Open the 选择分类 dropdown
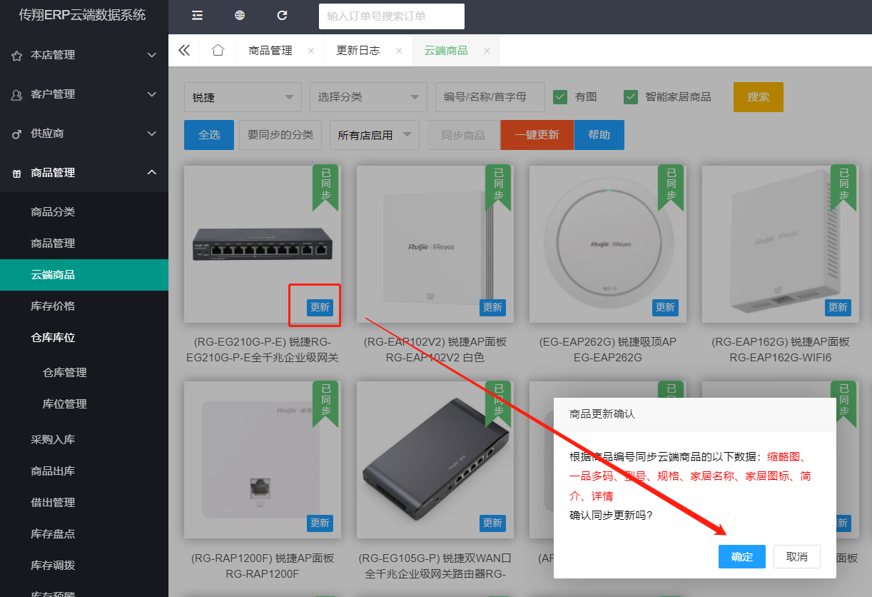Image resolution: width=872 pixels, height=597 pixels. coord(368,97)
